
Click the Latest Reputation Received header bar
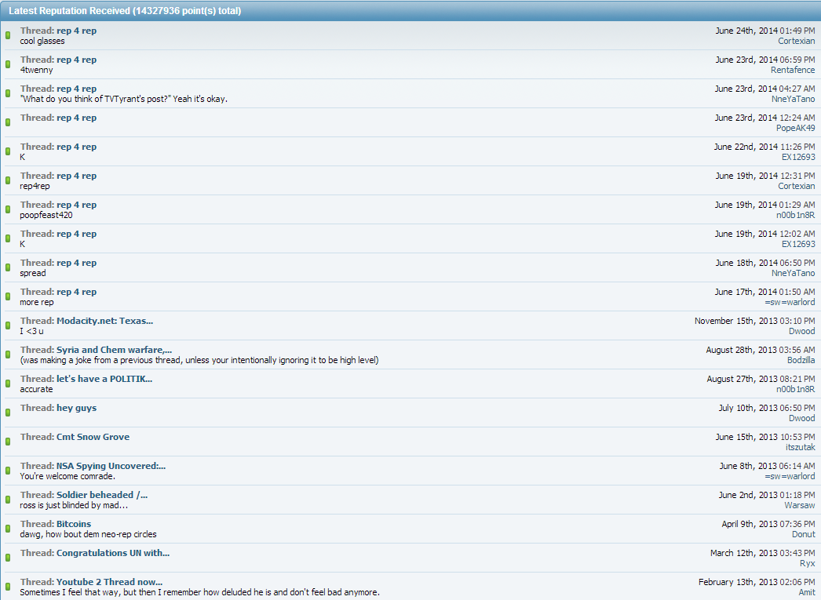[x=410, y=11]
